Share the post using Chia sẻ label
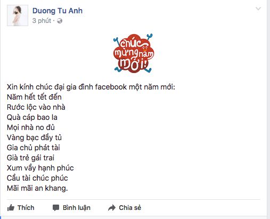Viewport: 270px width, 219px height. 130,208
